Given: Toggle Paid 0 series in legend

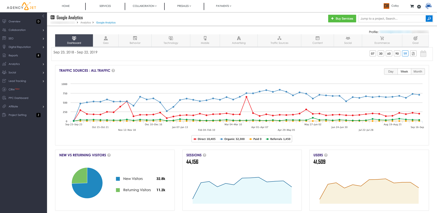Looking at the screenshot, I should click(x=255, y=139).
